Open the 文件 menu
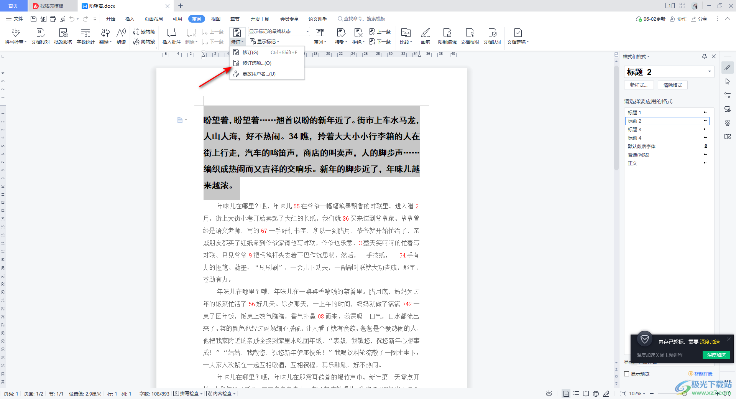This screenshot has width=736, height=399. [15, 19]
